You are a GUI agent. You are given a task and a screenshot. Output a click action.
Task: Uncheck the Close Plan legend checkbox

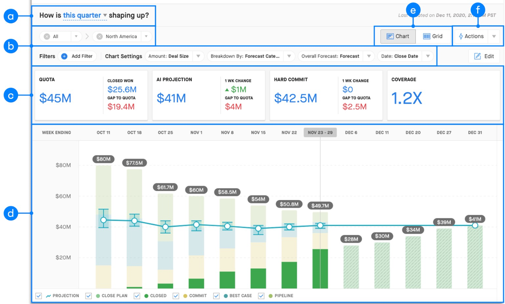click(88, 296)
